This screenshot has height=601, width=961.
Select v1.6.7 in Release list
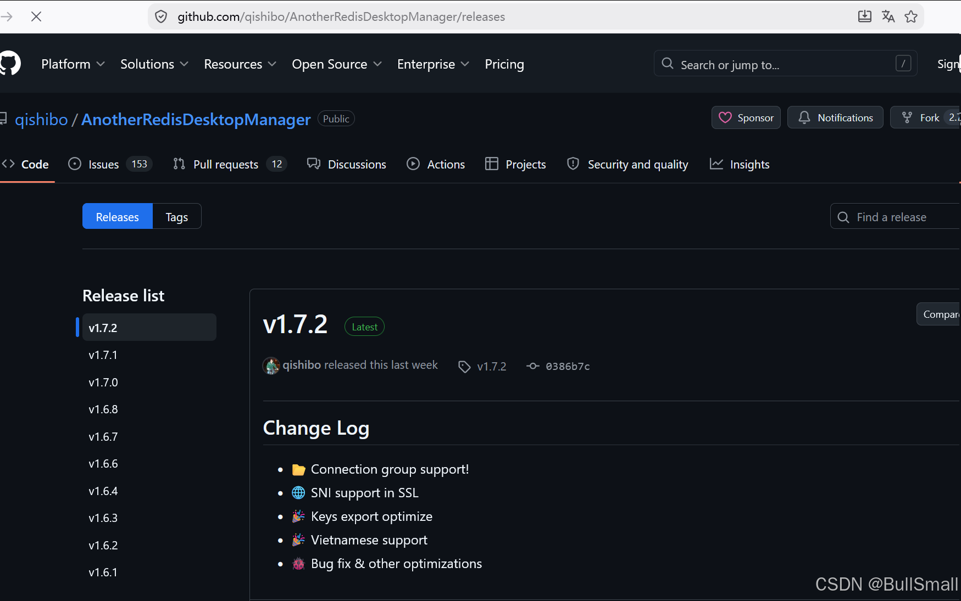pos(149,437)
